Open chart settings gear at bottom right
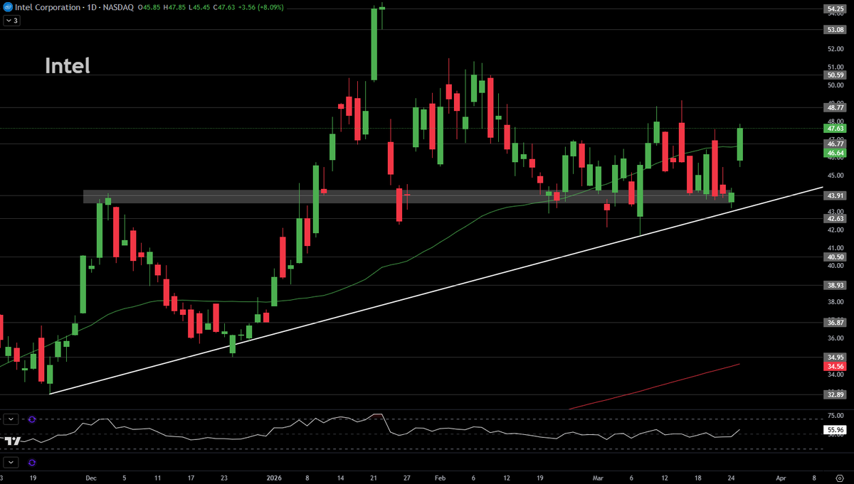854x484 pixels. (x=839, y=479)
